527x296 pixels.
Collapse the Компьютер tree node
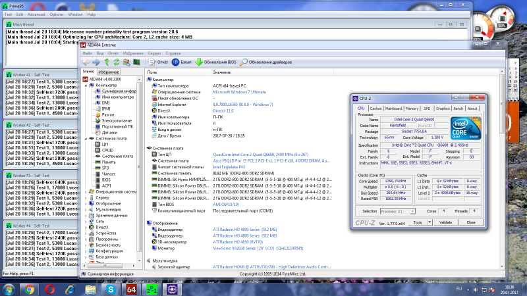coord(86,86)
